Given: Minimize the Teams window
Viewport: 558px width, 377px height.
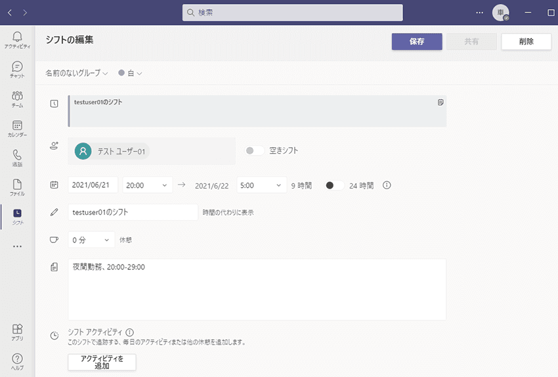Looking at the screenshot, I should (528, 13).
